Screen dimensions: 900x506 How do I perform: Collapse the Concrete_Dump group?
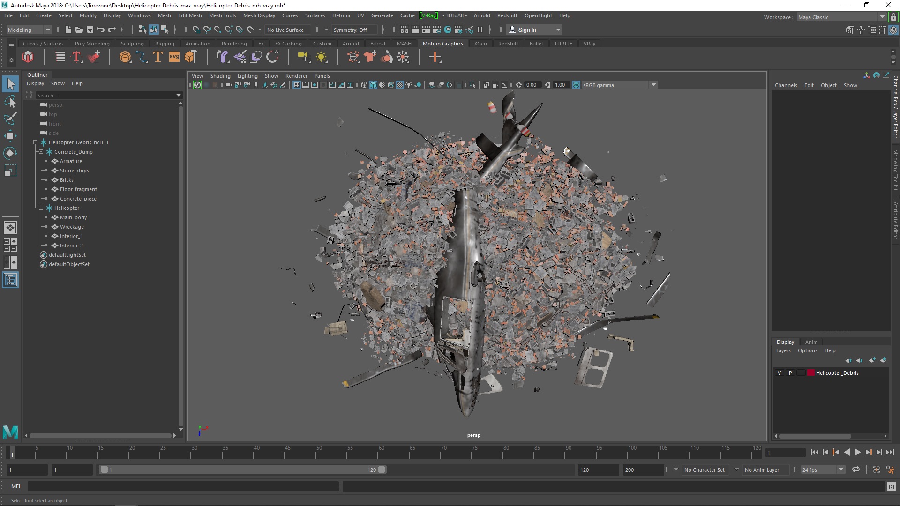(41, 152)
